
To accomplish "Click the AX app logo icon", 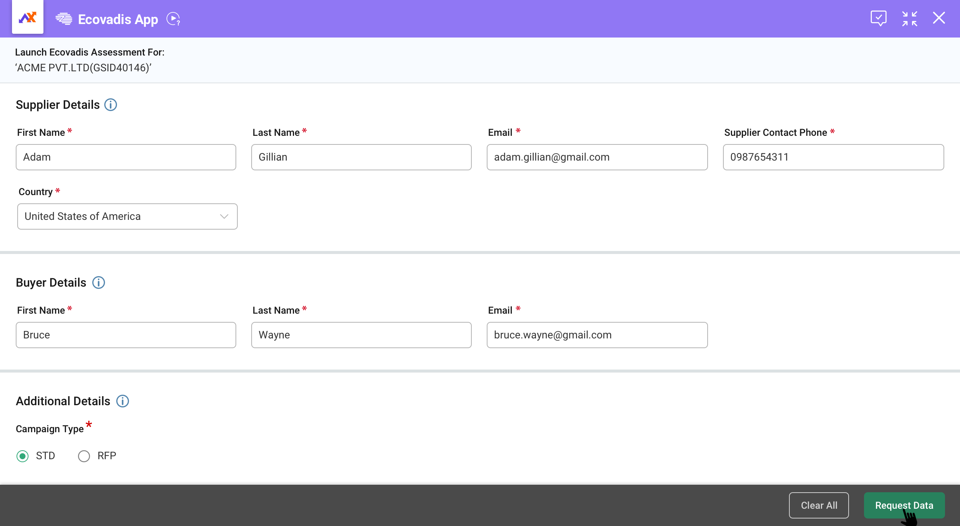I will pyautogui.click(x=27, y=18).
